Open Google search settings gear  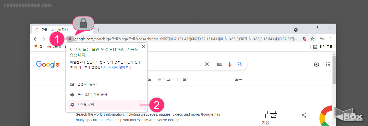pyautogui.click(x=316, y=64)
